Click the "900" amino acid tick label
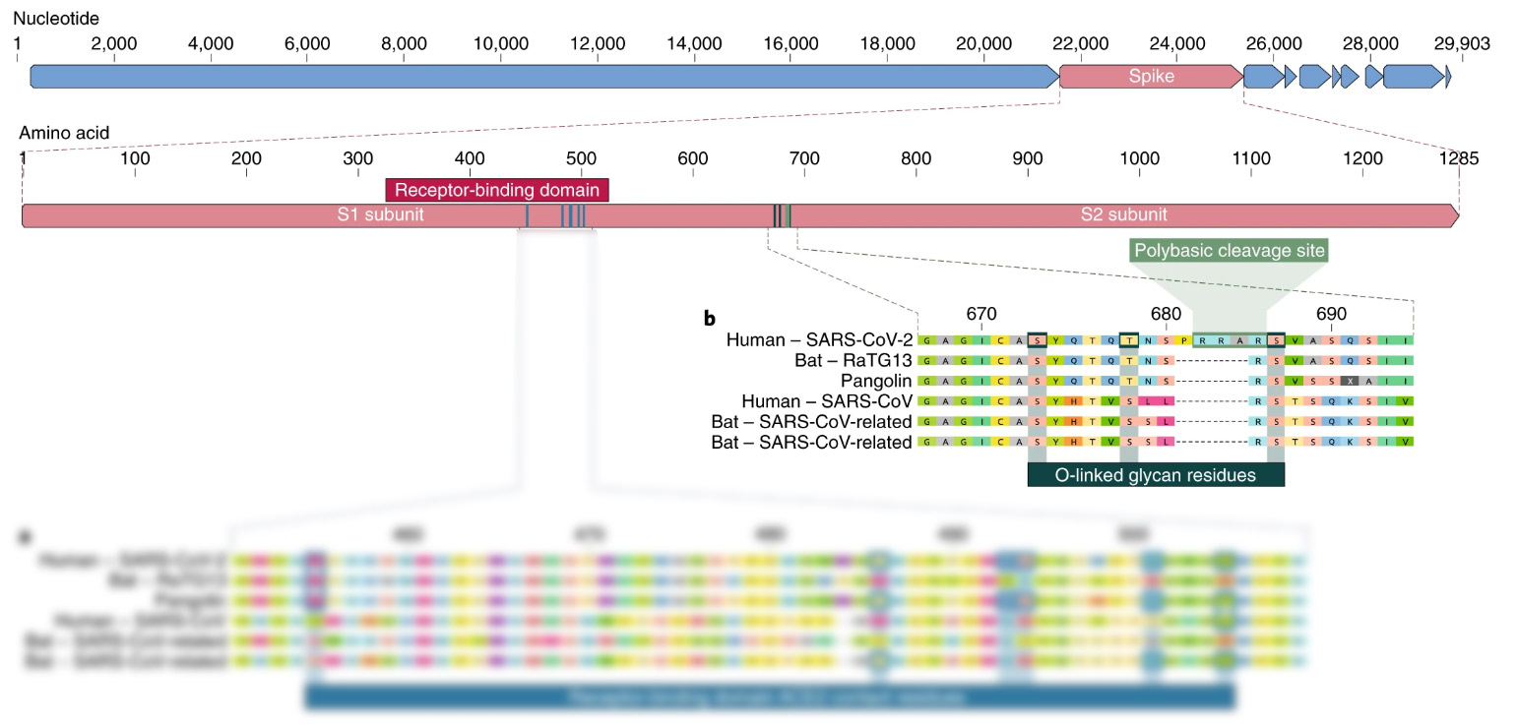The height and width of the screenshot is (726, 1518). [x=1028, y=157]
